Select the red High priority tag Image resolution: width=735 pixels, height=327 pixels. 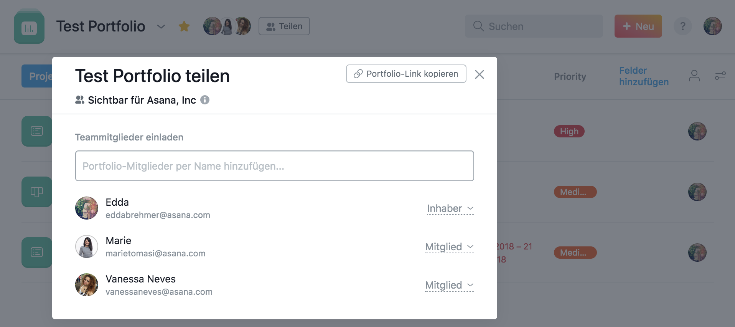(569, 131)
